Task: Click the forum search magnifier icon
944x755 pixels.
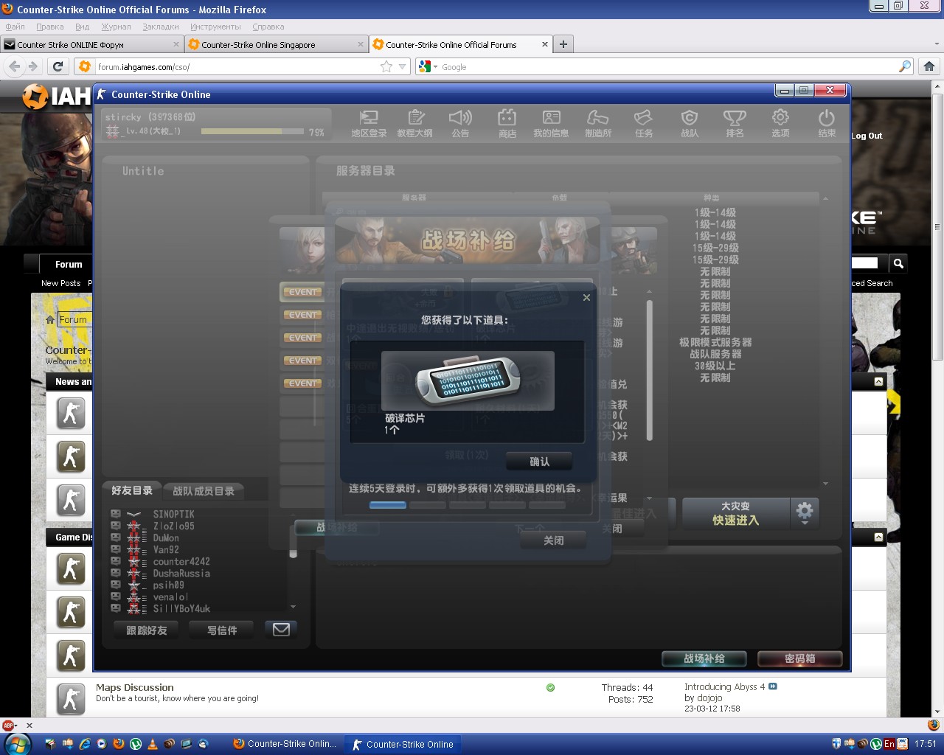Action: (898, 263)
